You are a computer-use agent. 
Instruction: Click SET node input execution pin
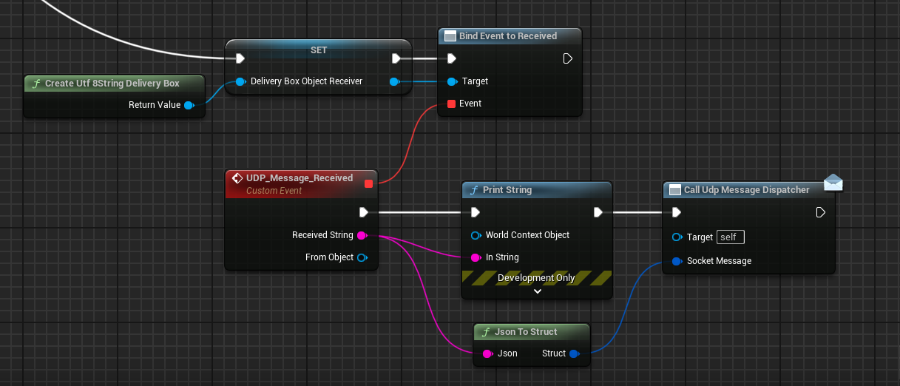tap(240, 58)
